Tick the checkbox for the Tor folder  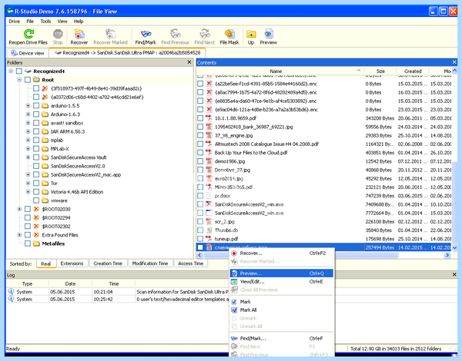pyautogui.click(x=36, y=183)
